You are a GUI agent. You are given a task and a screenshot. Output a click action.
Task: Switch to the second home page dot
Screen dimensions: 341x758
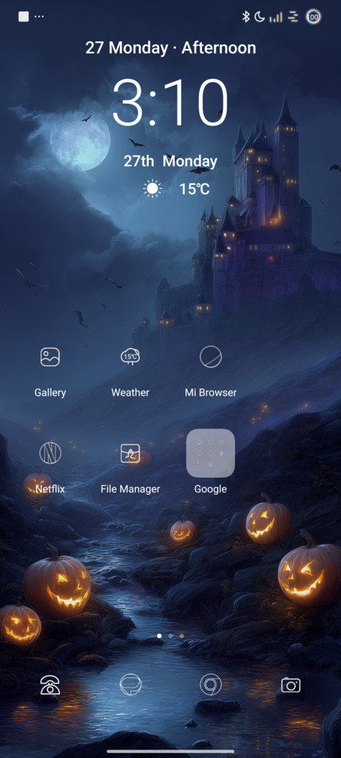coord(170,636)
